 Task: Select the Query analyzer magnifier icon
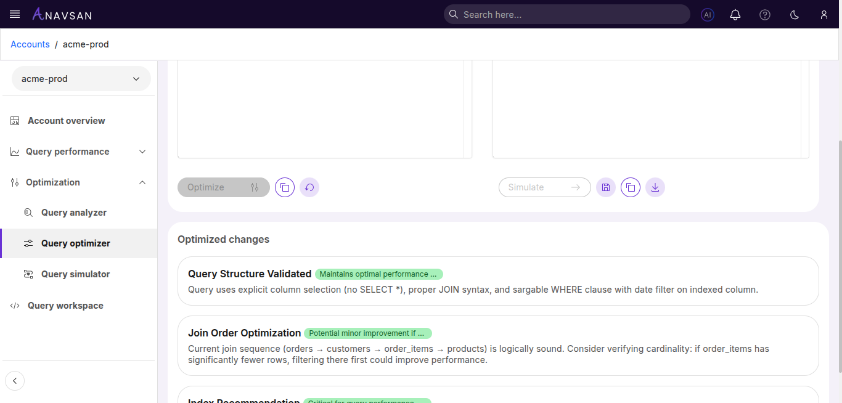point(28,212)
